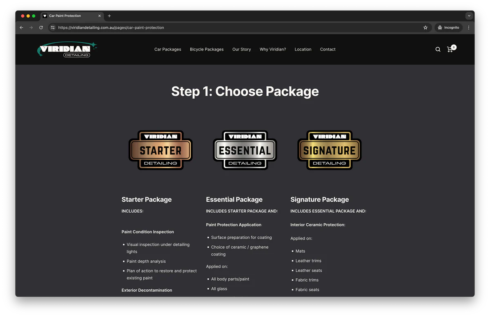Click the Mats list item
The image size is (490, 317).
pyautogui.click(x=301, y=251)
